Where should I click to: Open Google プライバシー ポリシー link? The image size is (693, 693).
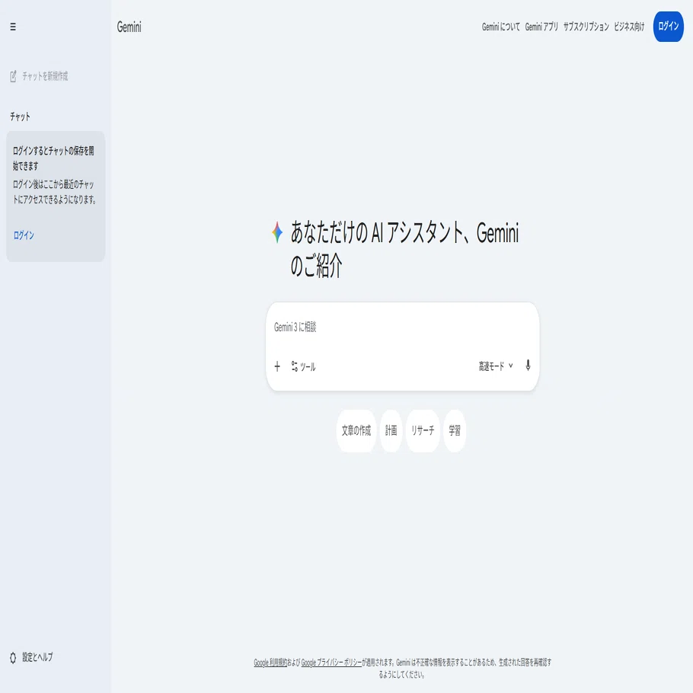[x=331, y=663]
